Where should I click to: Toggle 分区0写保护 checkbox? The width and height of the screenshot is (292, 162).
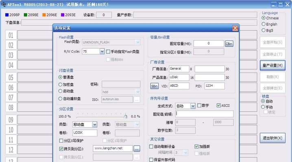click(61, 141)
